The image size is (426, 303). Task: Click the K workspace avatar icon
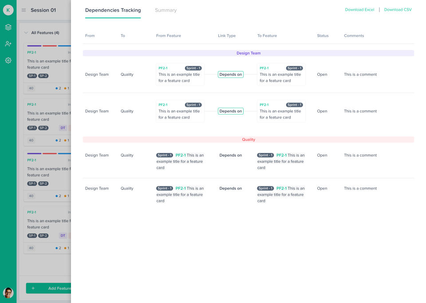tap(8, 10)
